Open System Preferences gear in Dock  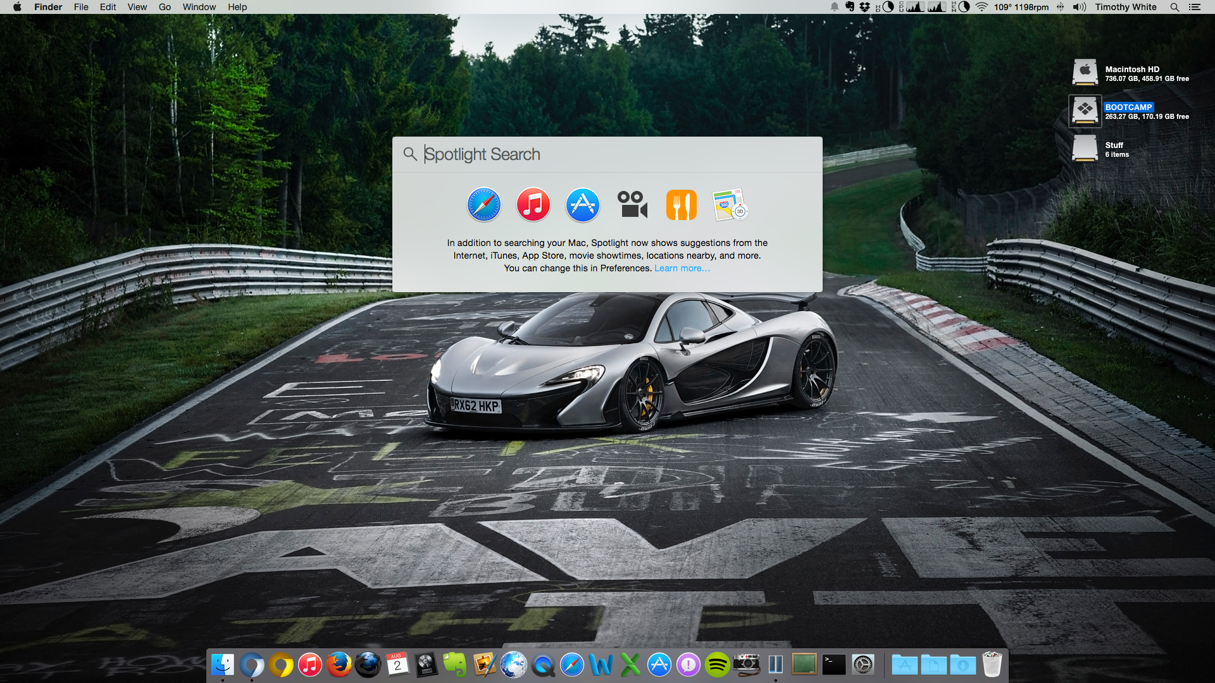[863, 665]
